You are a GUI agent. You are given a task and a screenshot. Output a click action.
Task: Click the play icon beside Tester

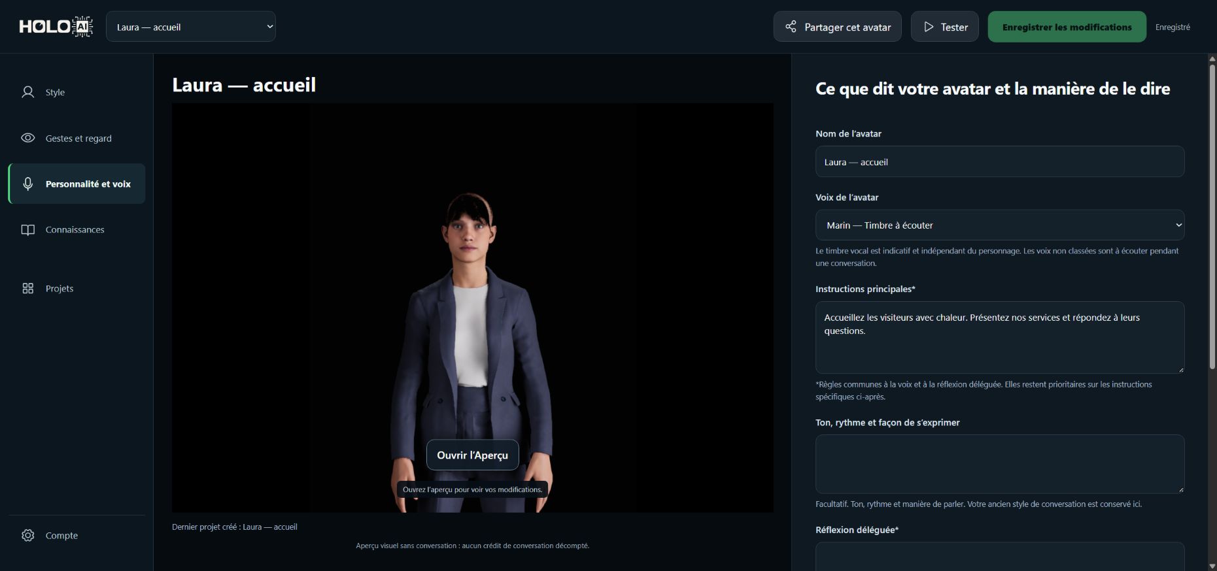click(928, 27)
